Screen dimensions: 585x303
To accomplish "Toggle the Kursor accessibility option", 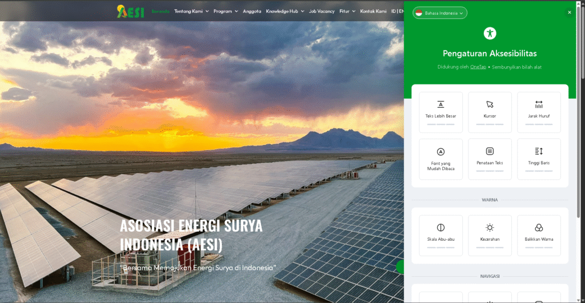I will (490, 112).
